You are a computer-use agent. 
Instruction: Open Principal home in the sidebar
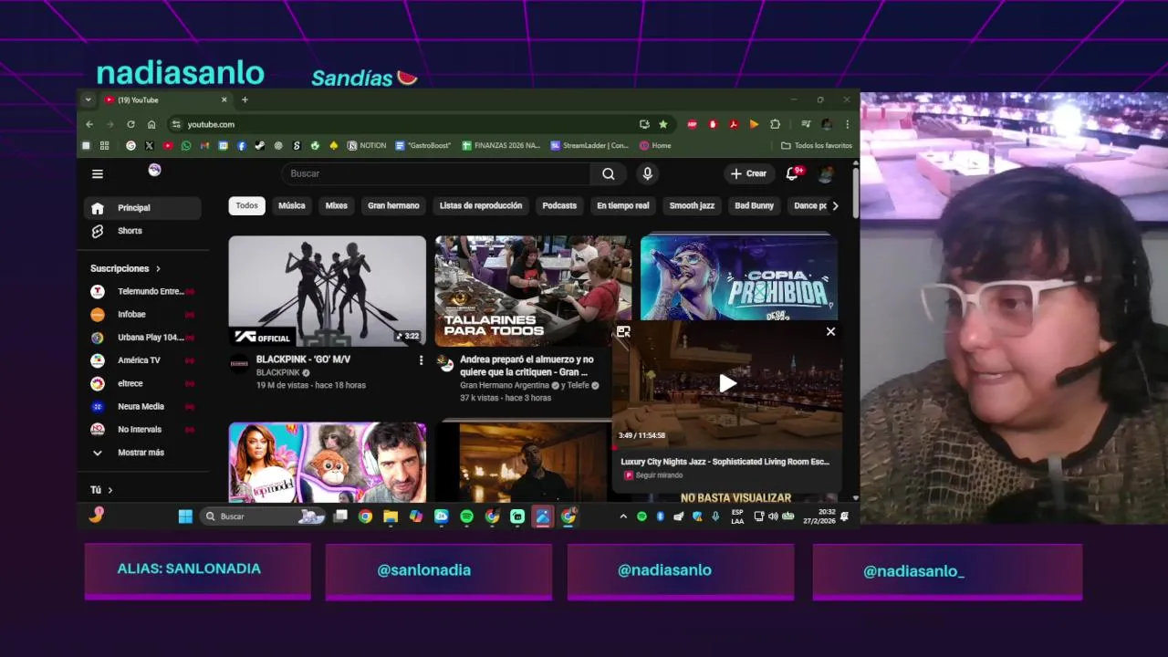142,208
